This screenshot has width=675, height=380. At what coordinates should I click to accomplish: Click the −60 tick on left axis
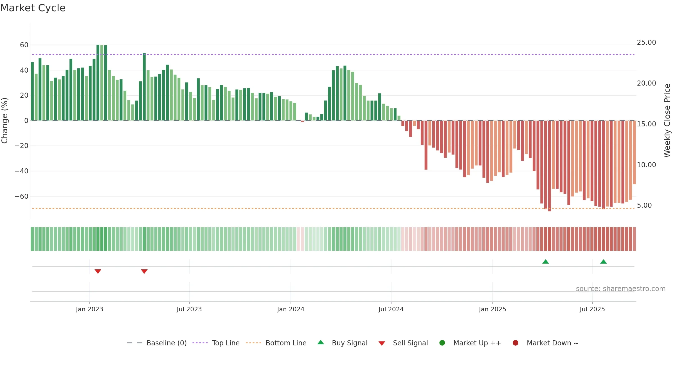pyautogui.click(x=22, y=196)
